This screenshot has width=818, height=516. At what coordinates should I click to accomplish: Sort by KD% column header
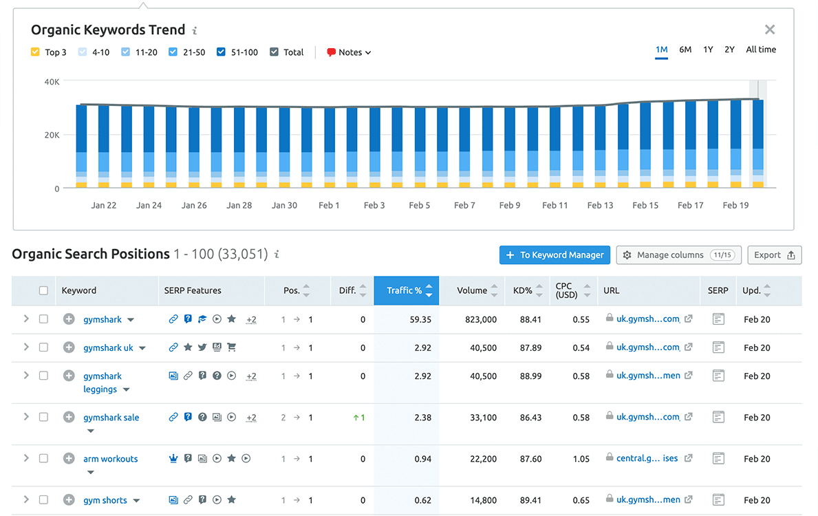point(528,290)
